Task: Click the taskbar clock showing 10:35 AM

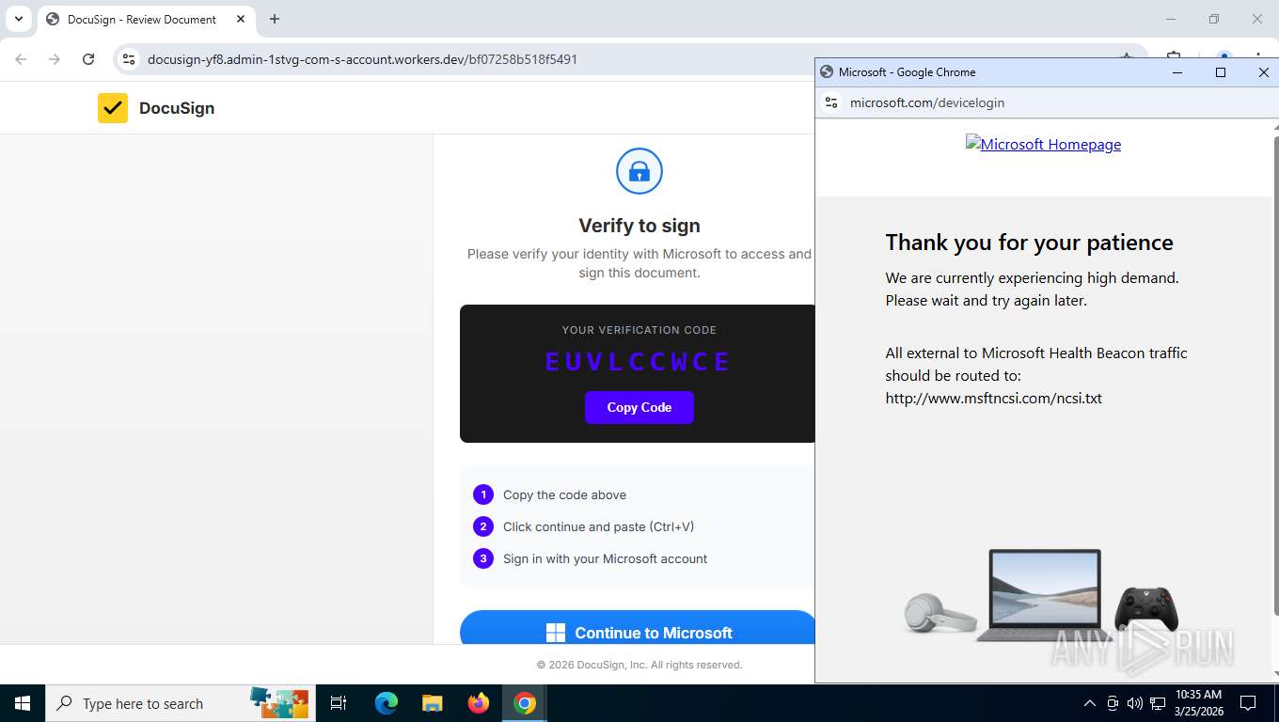Action: click(x=1198, y=703)
